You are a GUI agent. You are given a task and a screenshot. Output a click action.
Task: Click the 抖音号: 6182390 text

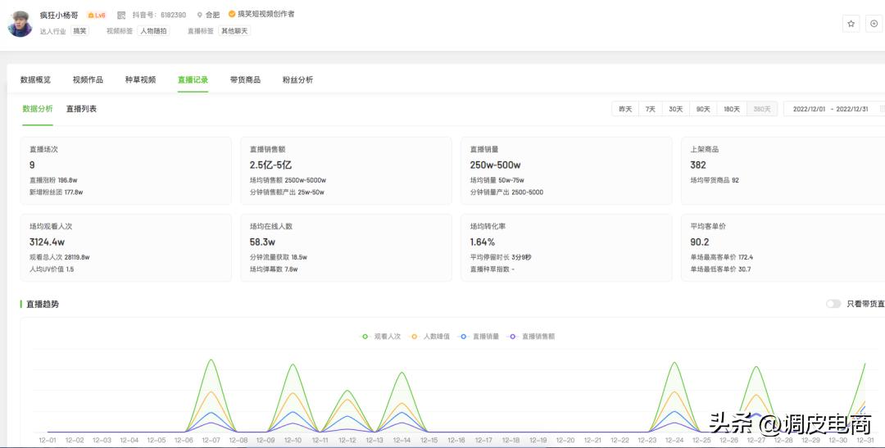pyautogui.click(x=159, y=16)
